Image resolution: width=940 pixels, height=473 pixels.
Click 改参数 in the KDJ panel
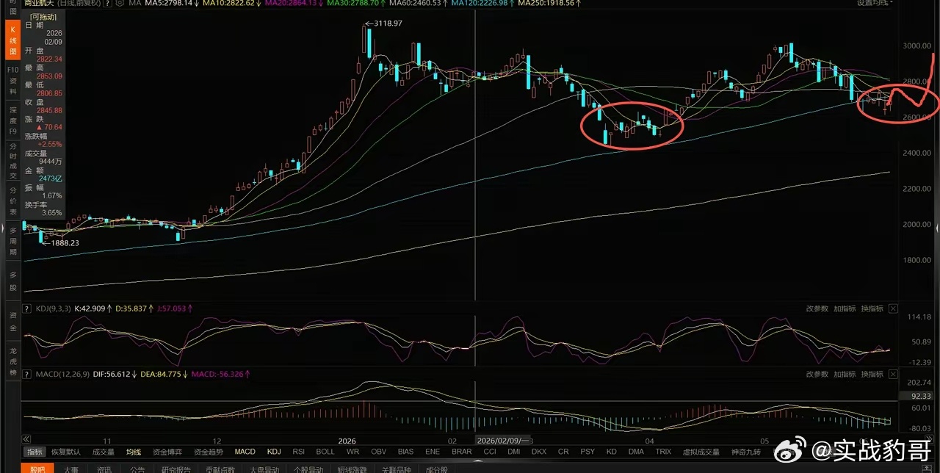(x=817, y=309)
